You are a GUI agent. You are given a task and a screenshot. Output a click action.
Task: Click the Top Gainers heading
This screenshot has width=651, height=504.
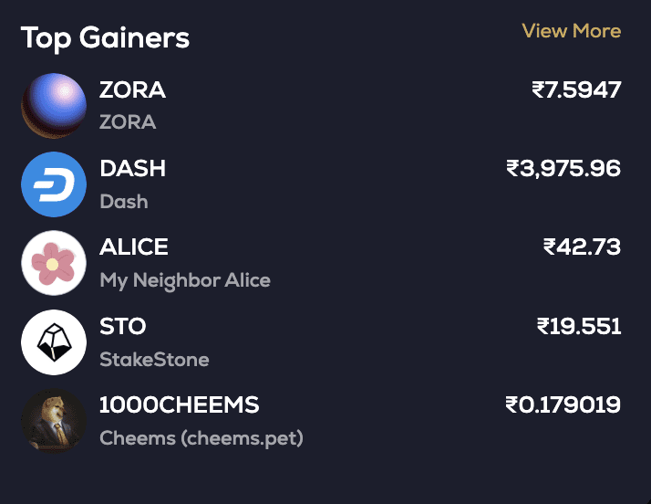(105, 37)
